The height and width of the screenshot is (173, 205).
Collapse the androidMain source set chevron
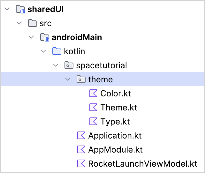point(31,37)
